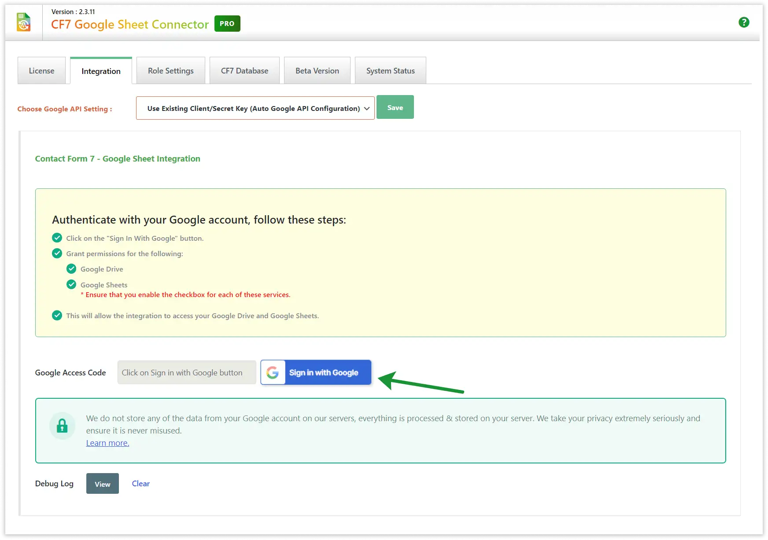The height and width of the screenshot is (540, 768).
Task: Clear the debug log
Action: (140, 484)
